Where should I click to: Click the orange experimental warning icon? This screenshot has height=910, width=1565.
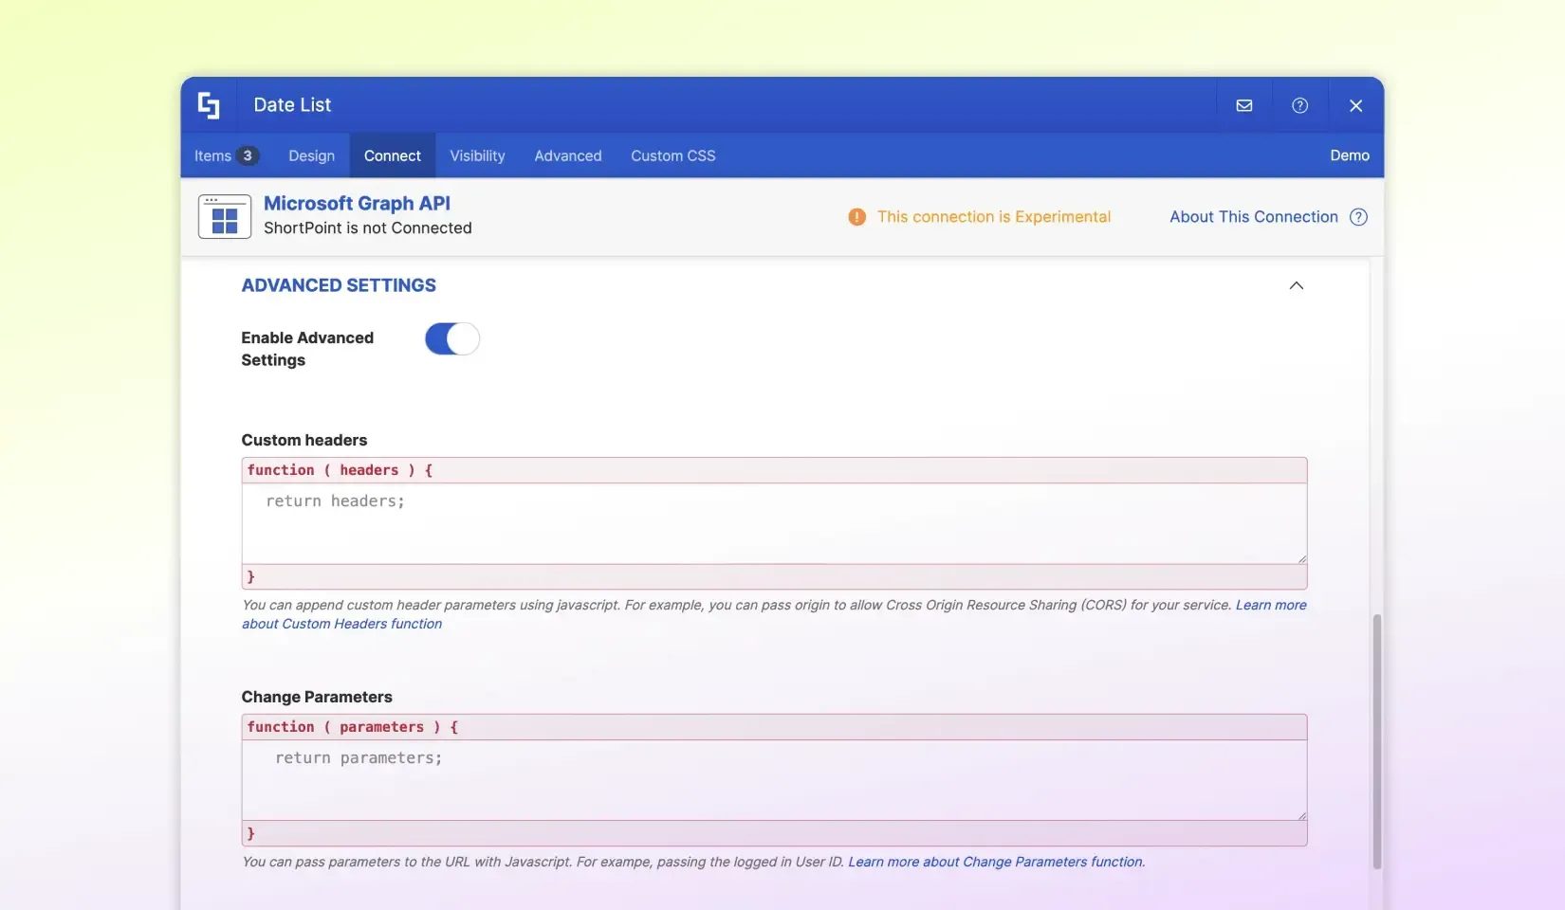click(857, 217)
